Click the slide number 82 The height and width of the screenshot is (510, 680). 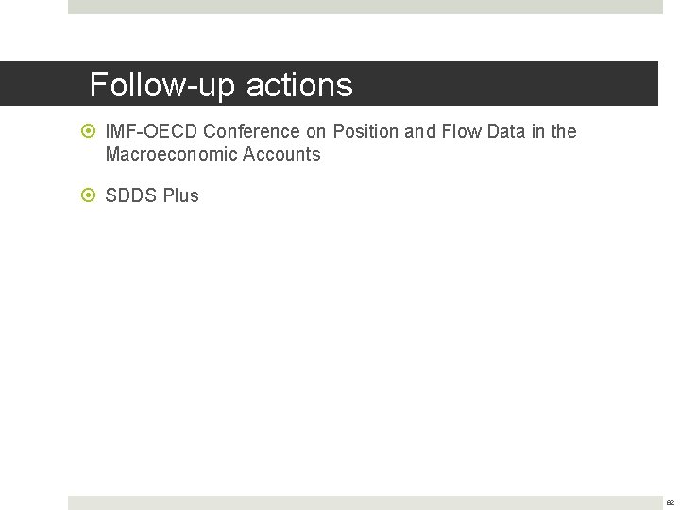[670, 503]
